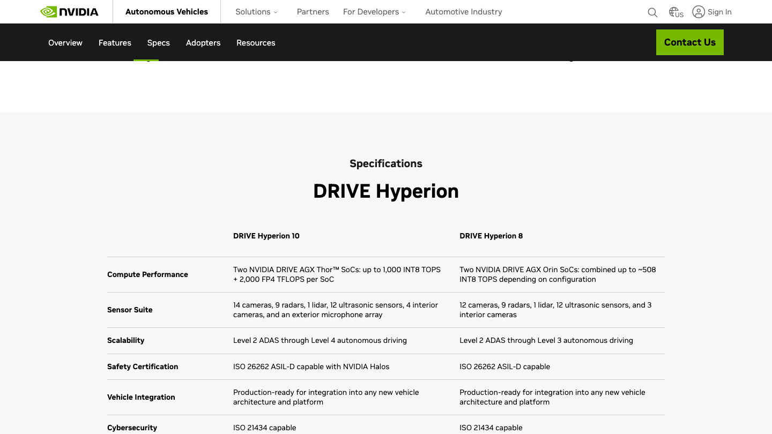The image size is (772, 434).
Task: Switch to the Overview tab
Action: pyautogui.click(x=65, y=43)
